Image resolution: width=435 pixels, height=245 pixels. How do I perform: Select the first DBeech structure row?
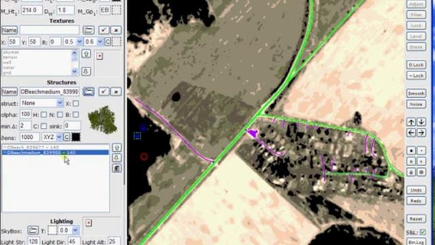[55, 148]
